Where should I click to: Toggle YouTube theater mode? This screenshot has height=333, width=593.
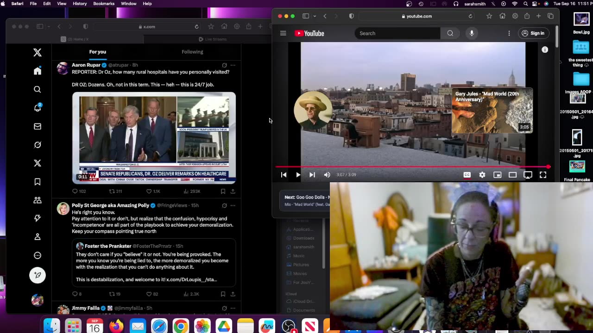click(x=512, y=175)
